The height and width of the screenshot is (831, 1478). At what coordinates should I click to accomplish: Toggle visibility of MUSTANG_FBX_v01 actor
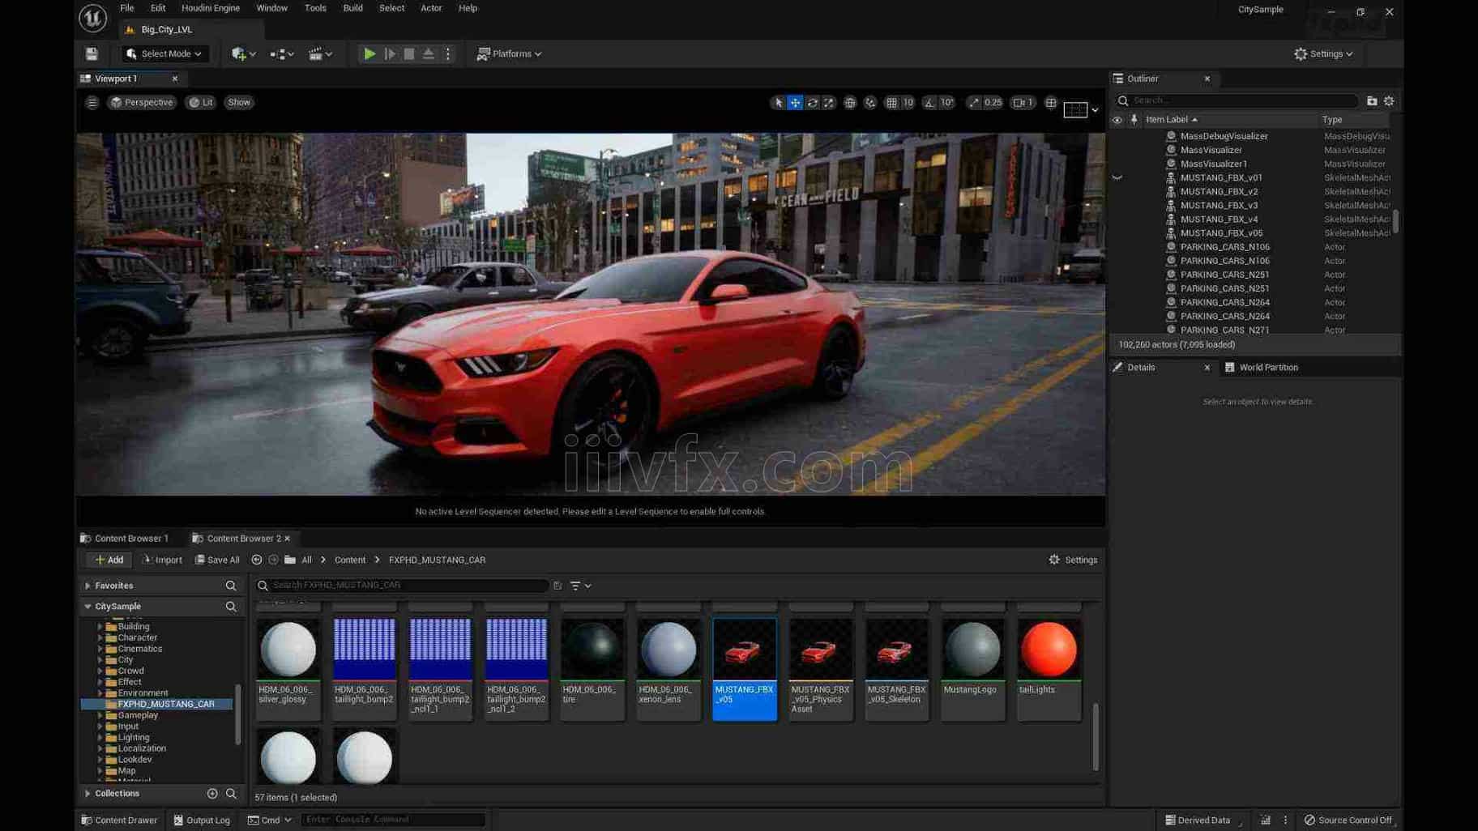coord(1117,178)
